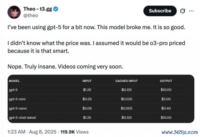The width and height of the screenshot is (200, 137).
Task: Select the gpt-5-chat-latest row label
Action: [x=22, y=117]
